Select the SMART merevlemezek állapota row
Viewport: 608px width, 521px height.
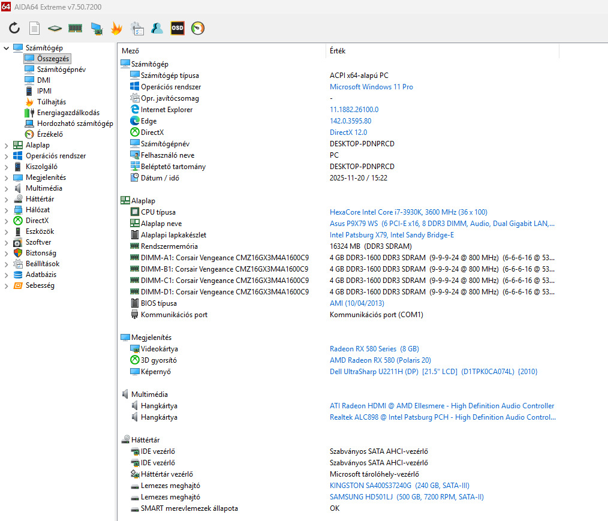tap(338, 508)
